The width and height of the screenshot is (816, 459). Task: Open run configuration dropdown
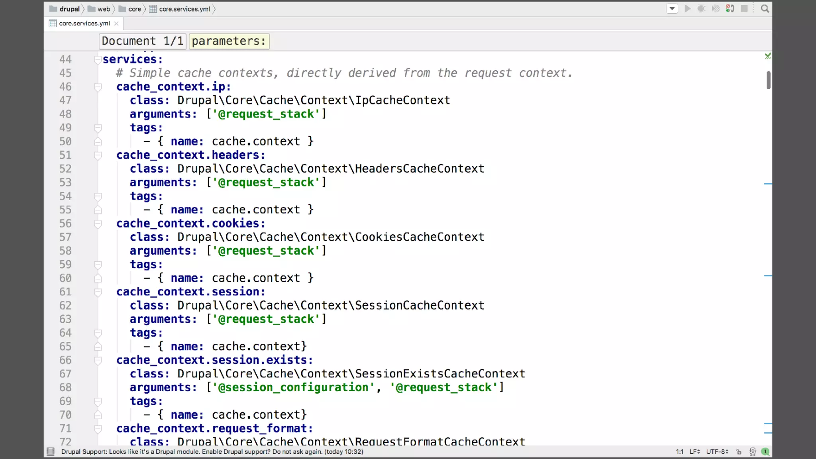click(672, 9)
